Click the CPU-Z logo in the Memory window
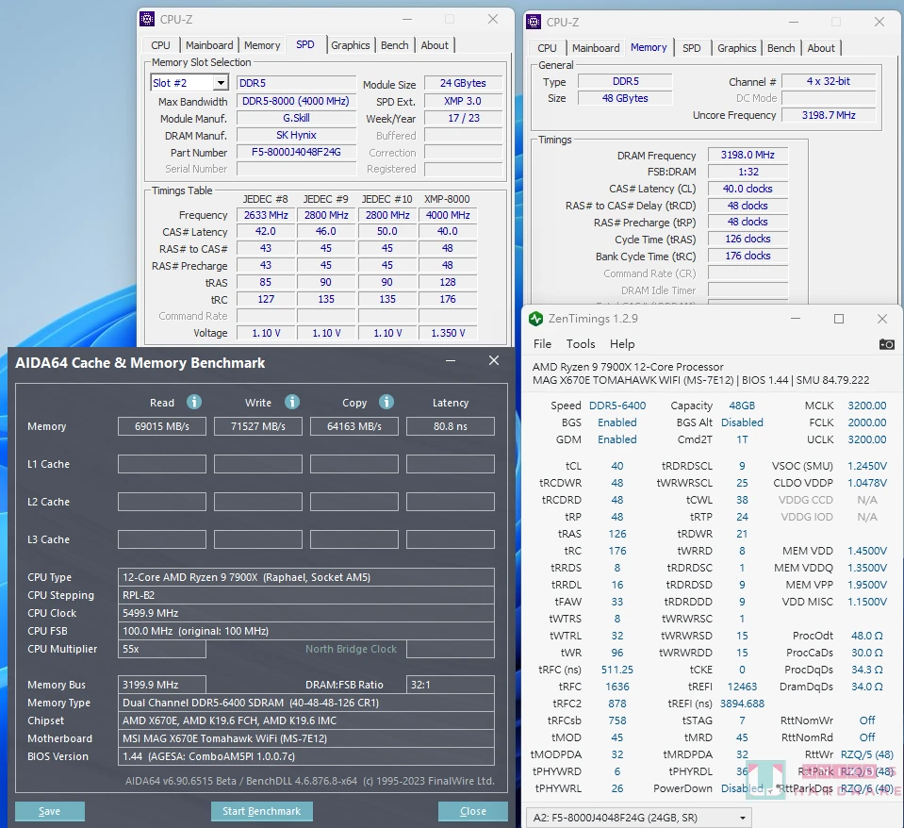904x828 pixels. tap(534, 22)
